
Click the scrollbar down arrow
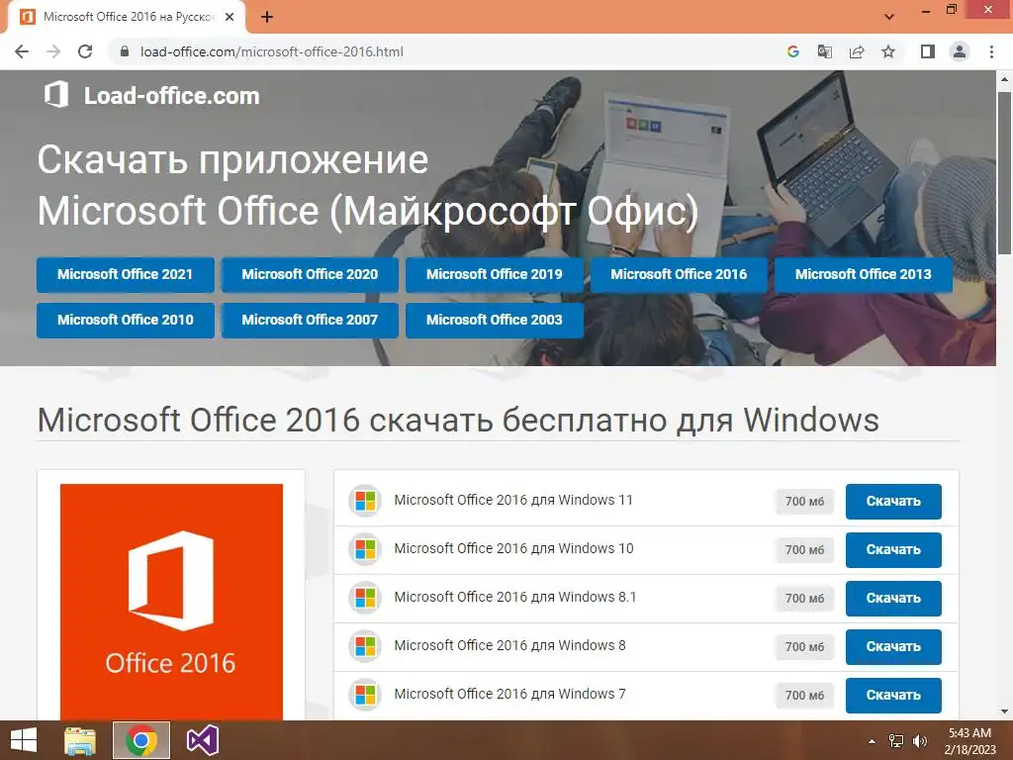pos(1004,712)
